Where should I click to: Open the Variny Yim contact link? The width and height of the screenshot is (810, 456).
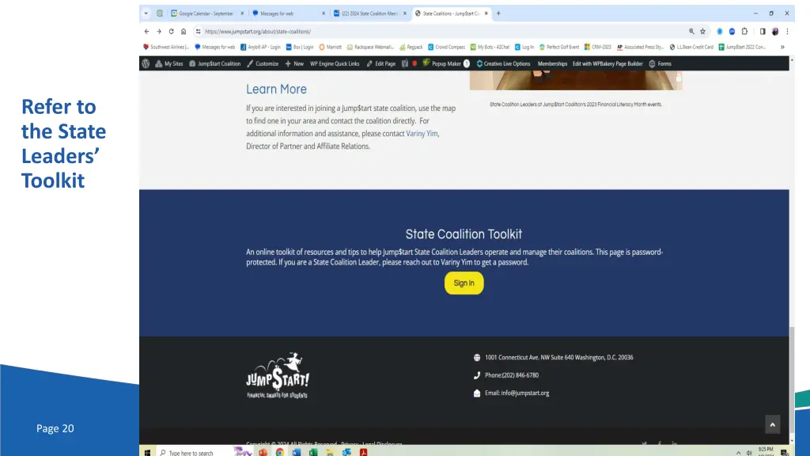point(422,134)
